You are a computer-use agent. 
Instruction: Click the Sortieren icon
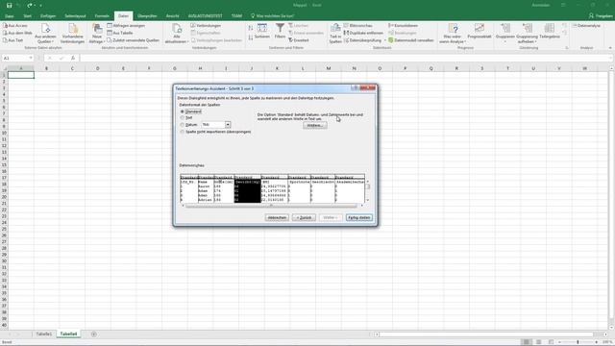[262, 28]
